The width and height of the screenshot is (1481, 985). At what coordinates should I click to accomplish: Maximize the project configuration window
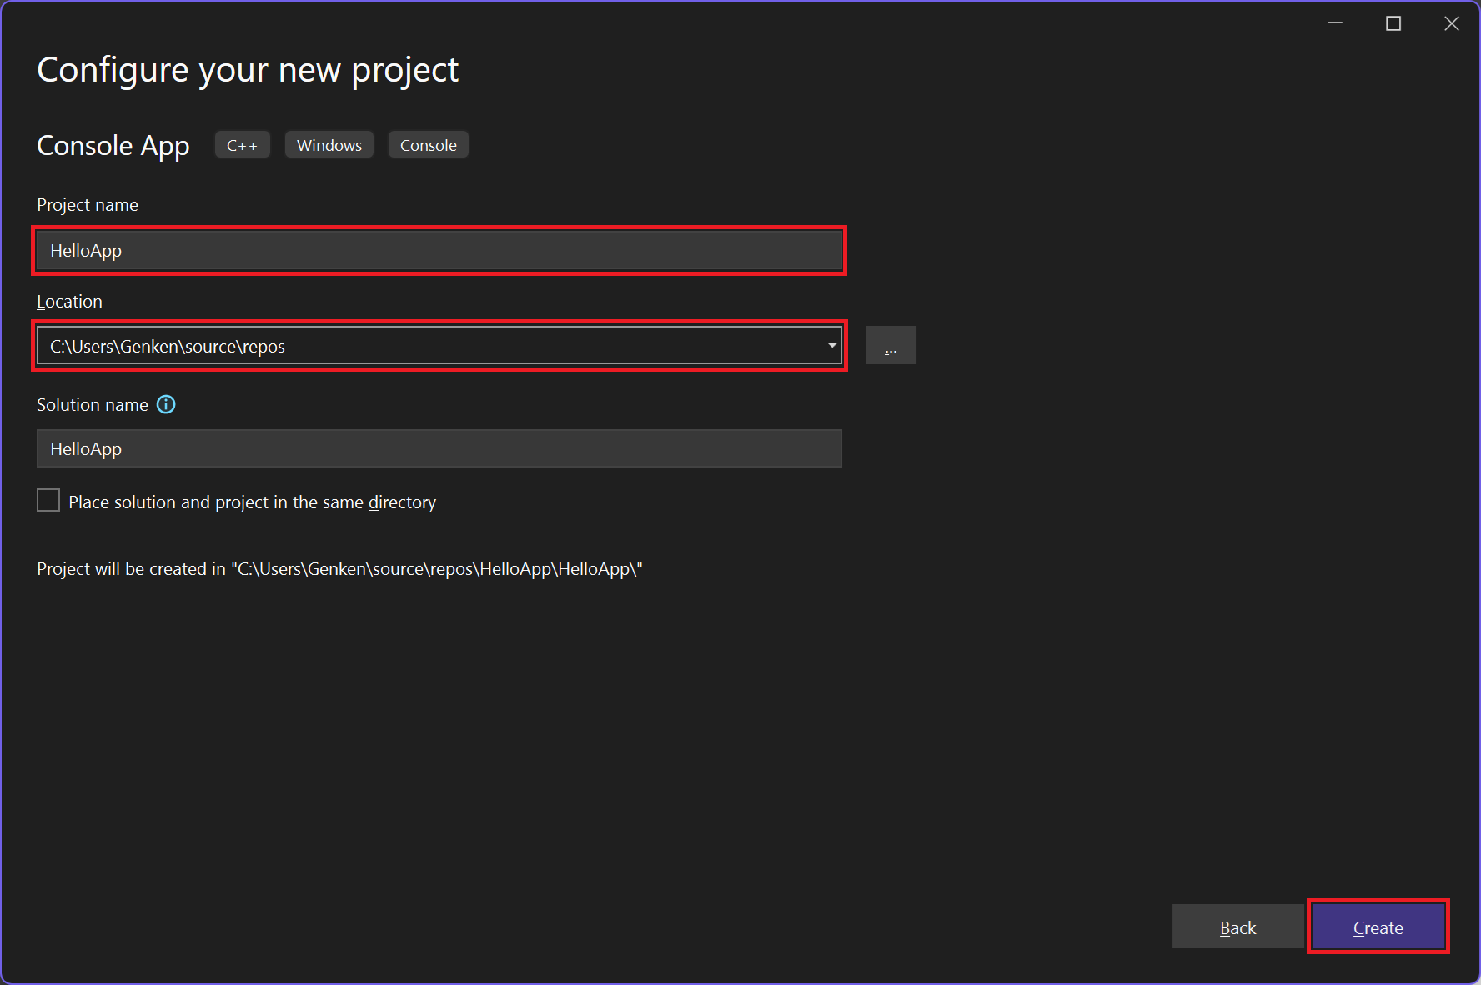1393,22
